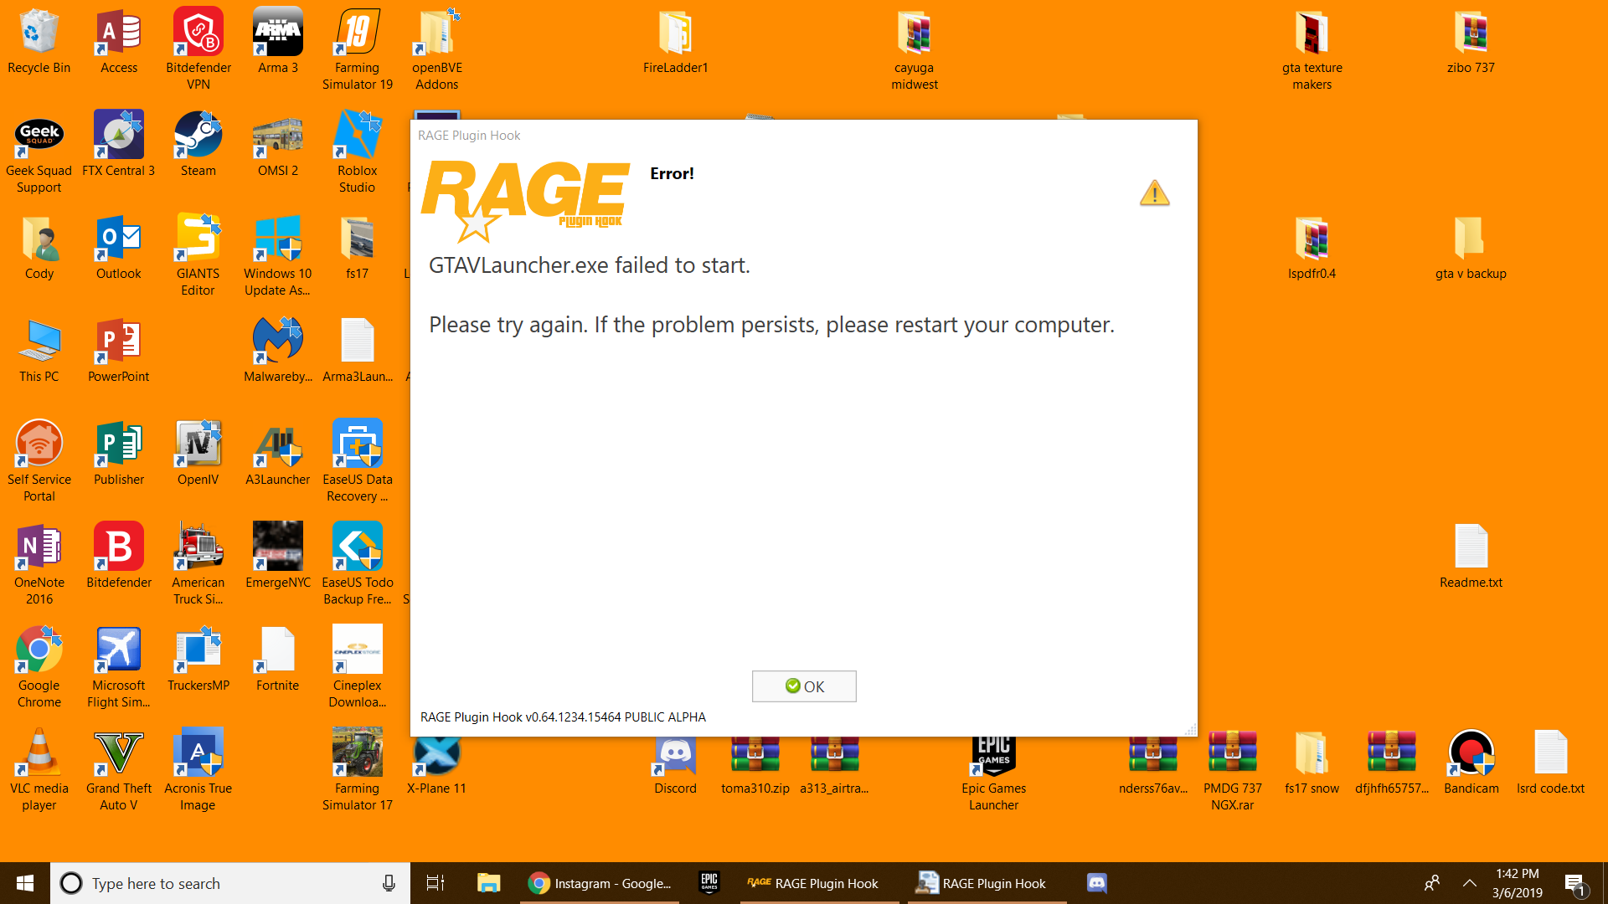
Task: Open the Grand Theft Auto V shortcut
Action: tap(118, 754)
